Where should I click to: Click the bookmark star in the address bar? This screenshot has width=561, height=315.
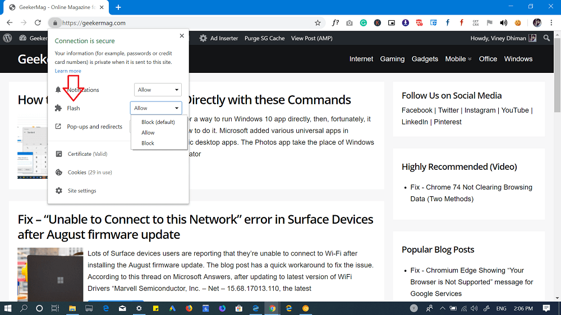(x=318, y=23)
